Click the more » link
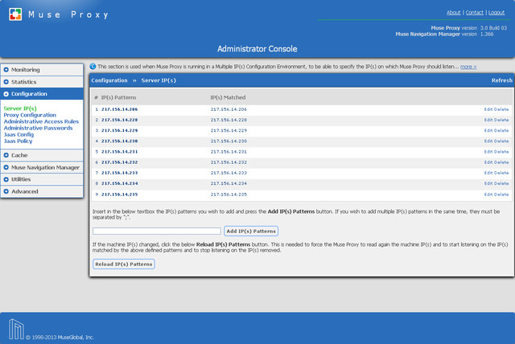This screenshot has width=515, height=344. [468, 67]
